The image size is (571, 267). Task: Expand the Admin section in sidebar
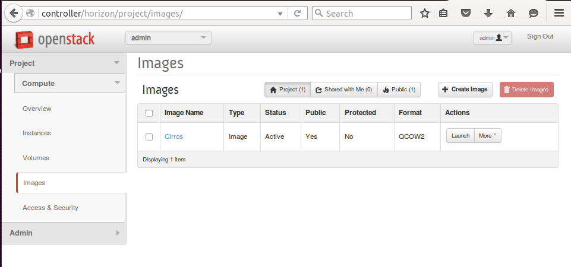(64, 233)
